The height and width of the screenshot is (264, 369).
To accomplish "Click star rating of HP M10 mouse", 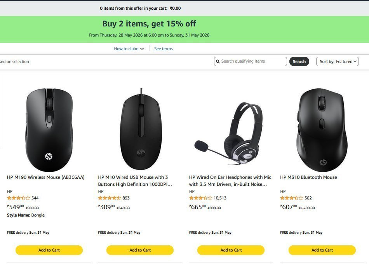I will 110,198.
